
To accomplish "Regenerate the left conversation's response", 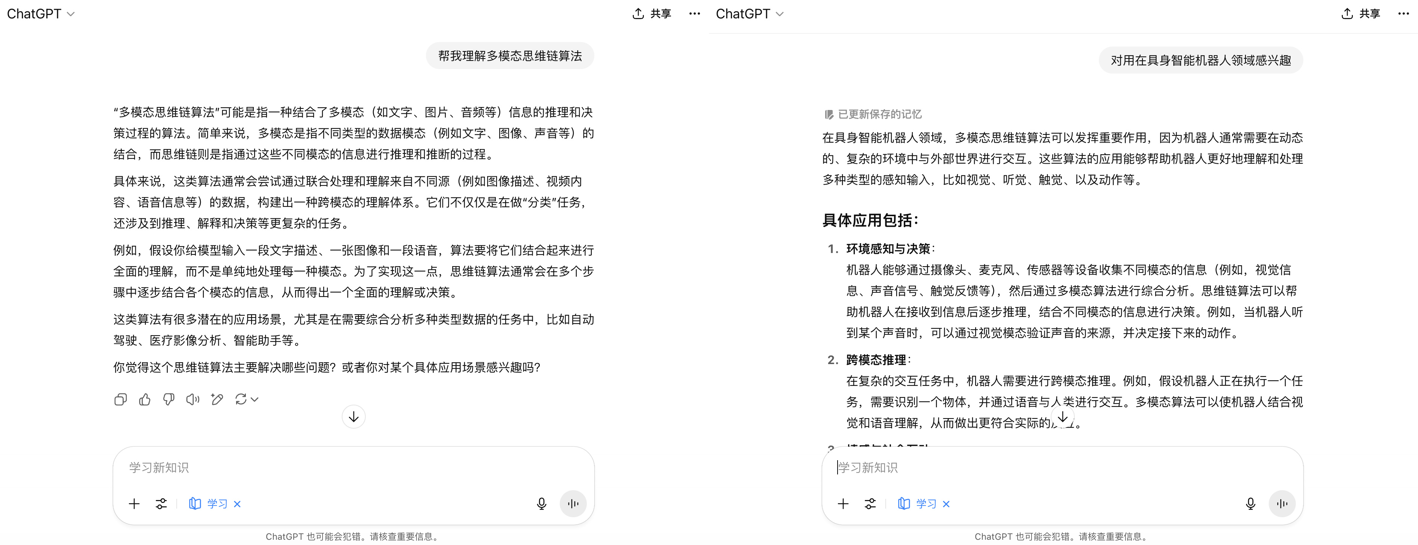I will 241,399.
